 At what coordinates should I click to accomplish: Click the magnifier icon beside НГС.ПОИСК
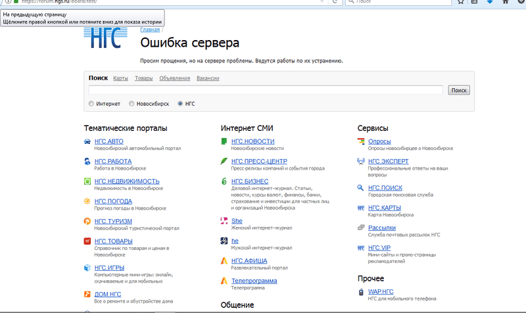360,187
